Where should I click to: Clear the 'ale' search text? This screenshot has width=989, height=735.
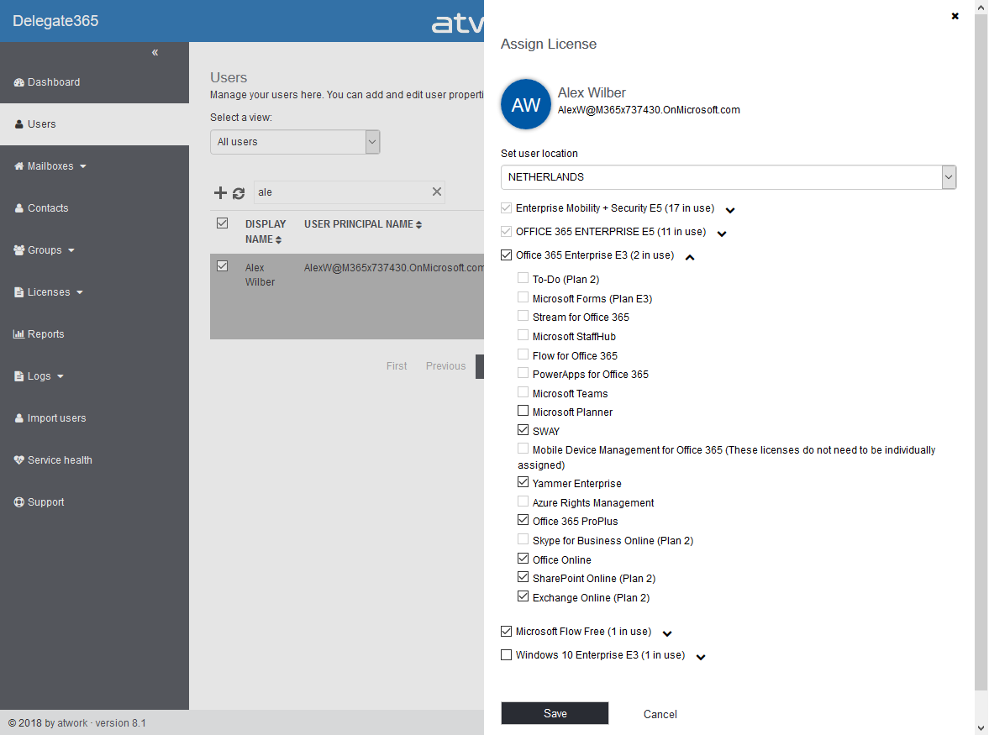tap(436, 192)
